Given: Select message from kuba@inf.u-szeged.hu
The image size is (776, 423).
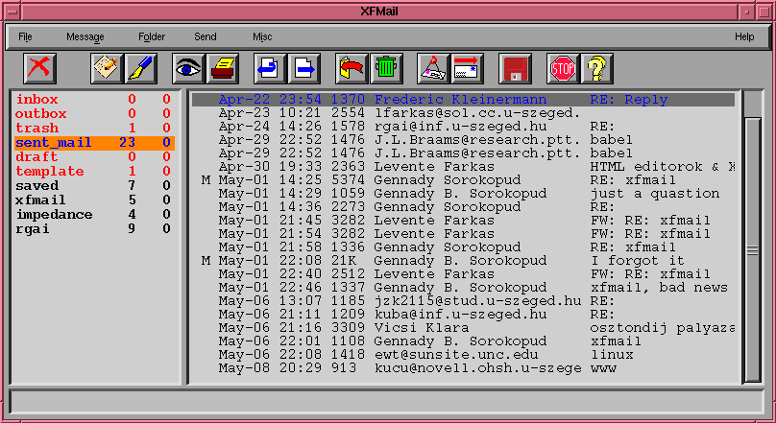Looking at the screenshot, I should (463, 315).
